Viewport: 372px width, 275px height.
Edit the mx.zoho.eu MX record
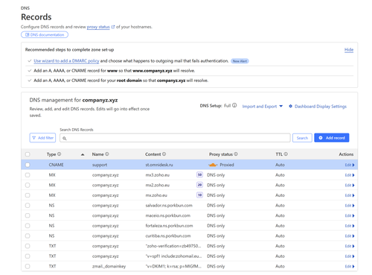pyautogui.click(x=350, y=195)
